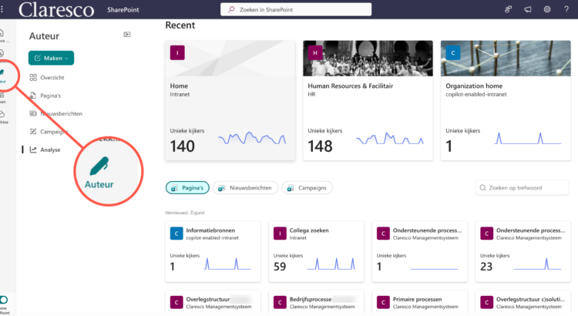Image resolution: width=578 pixels, height=316 pixels.
Task: Expand the Maken dropdown button
Action: (51, 58)
